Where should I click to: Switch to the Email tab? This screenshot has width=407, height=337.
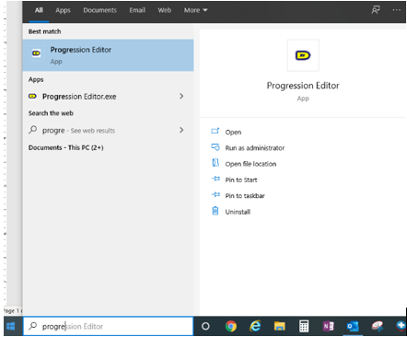click(137, 10)
